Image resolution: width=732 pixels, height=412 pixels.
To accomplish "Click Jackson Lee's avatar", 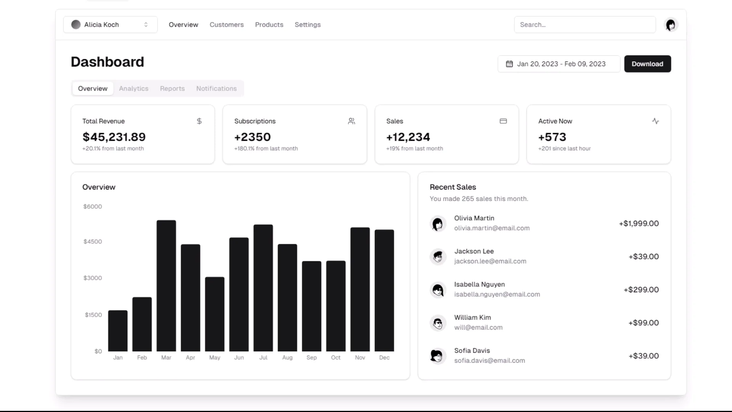I will (438, 257).
